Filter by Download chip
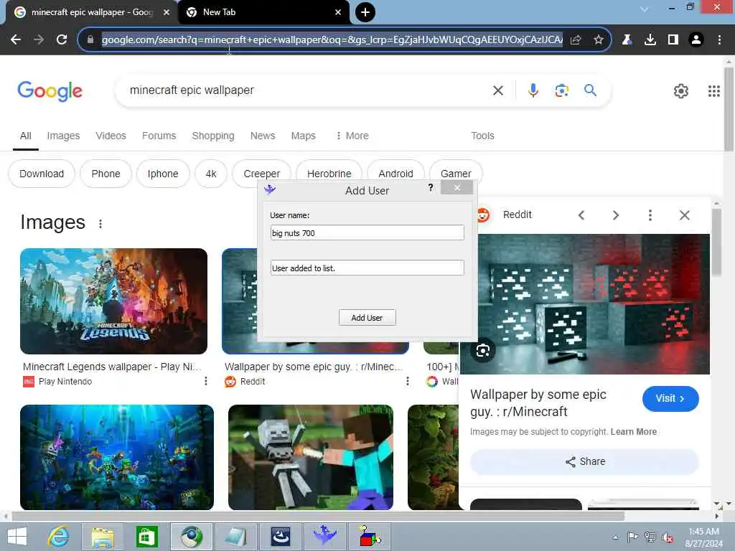735x551 pixels. point(42,174)
